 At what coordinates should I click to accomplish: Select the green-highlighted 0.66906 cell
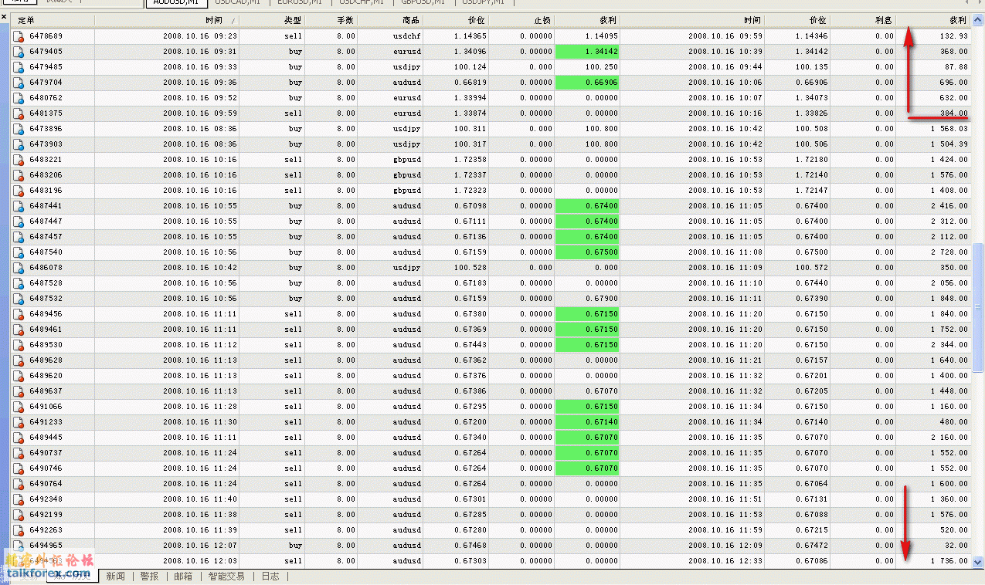(587, 83)
